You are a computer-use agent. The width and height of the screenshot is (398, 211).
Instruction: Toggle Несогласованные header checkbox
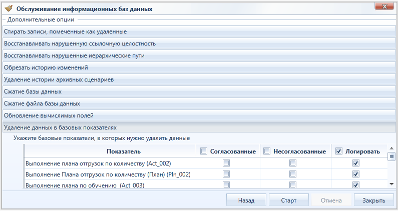click(x=267, y=151)
